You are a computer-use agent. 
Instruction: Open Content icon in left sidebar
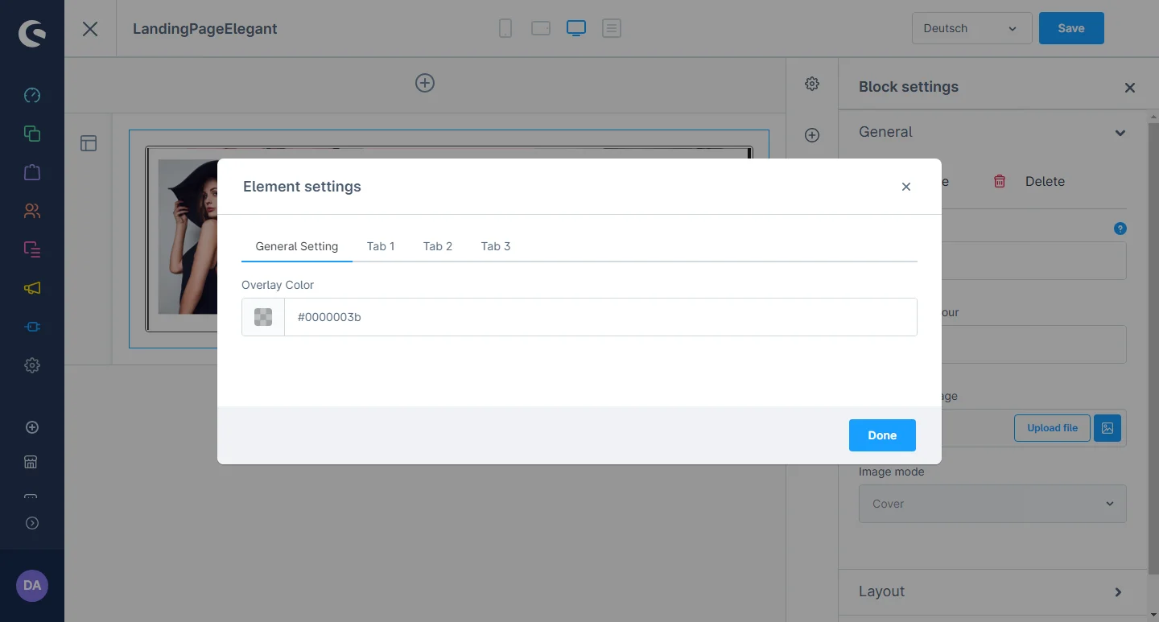tap(32, 249)
